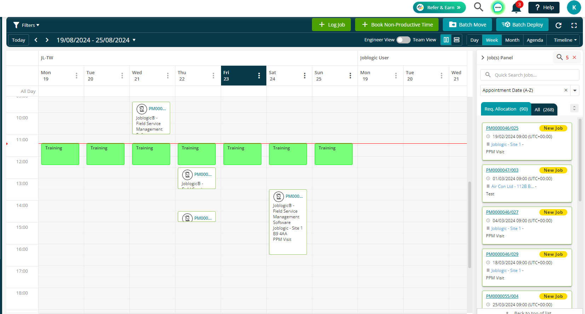Toggle Engineer View / Team View switch
This screenshot has width=585, height=314.
403,40
